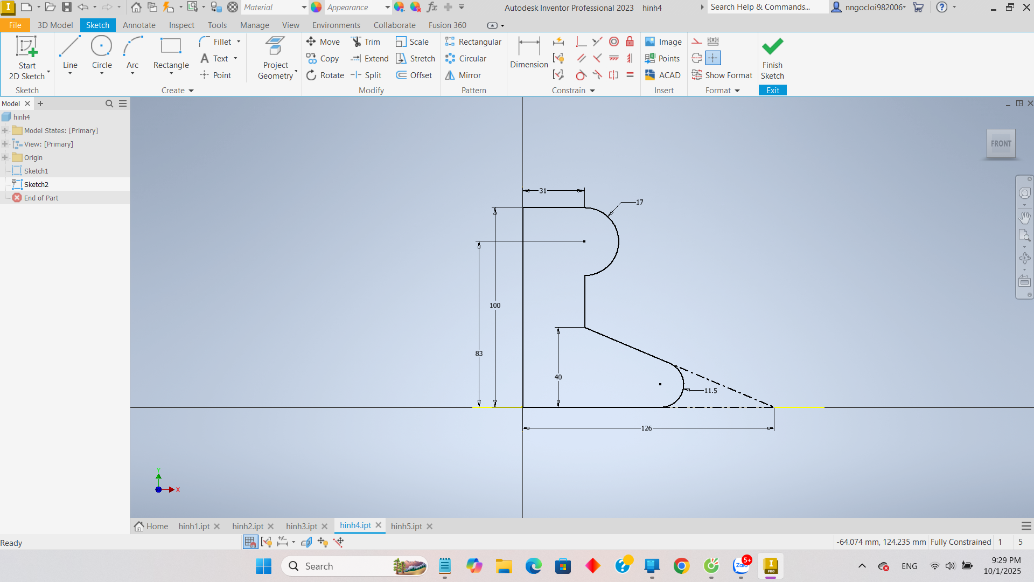Image resolution: width=1034 pixels, height=582 pixels.
Task: Switch to the 3D Model ribbon tab
Action: point(55,25)
